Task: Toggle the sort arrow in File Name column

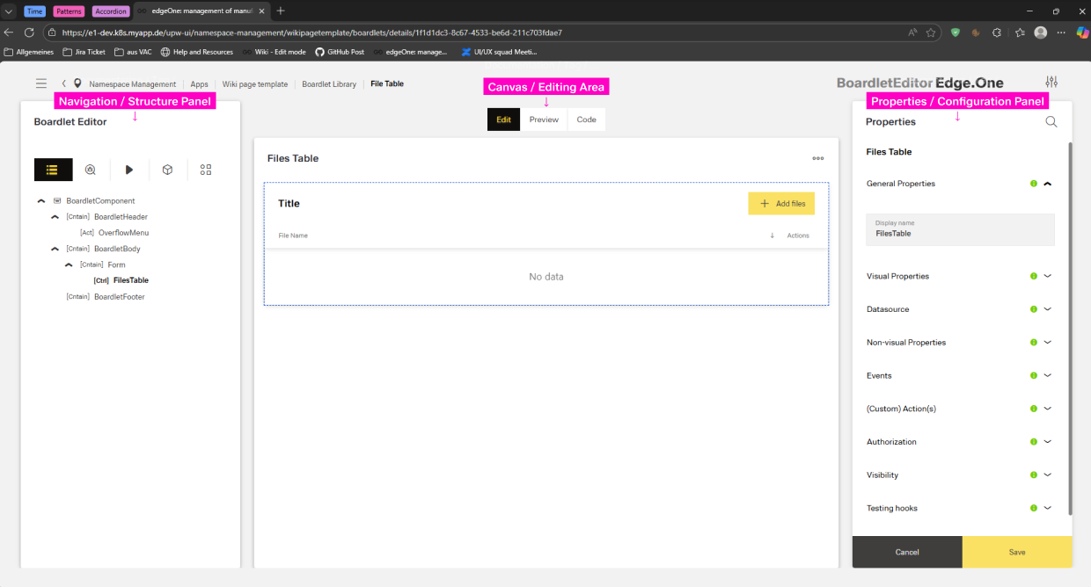Action: [x=772, y=235]
